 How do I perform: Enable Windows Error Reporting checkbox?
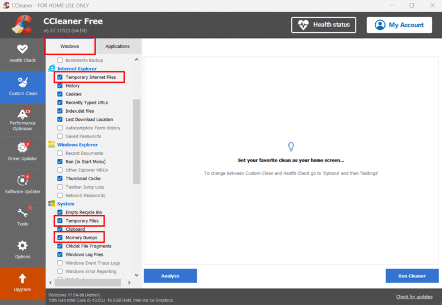60,271
